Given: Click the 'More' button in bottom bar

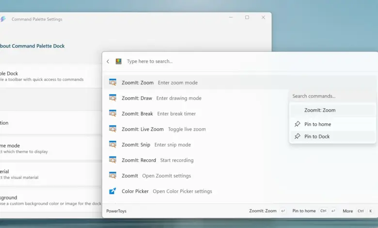Looking at the screenshot, I should [x=358, y=211].
